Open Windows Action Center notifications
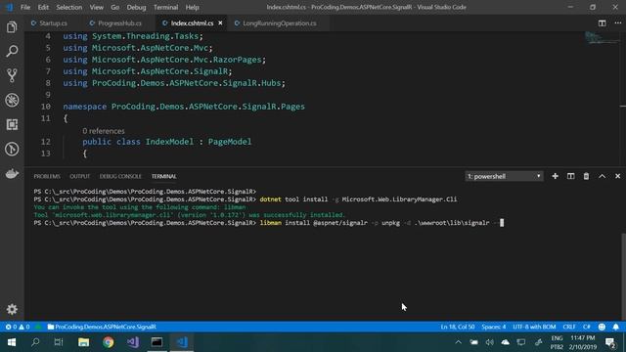This screenshot has width=626, height=352. click(610, 342)
